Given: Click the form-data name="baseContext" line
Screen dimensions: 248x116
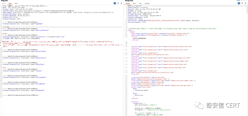Looking at the screenshot, I should click(25, 58).
